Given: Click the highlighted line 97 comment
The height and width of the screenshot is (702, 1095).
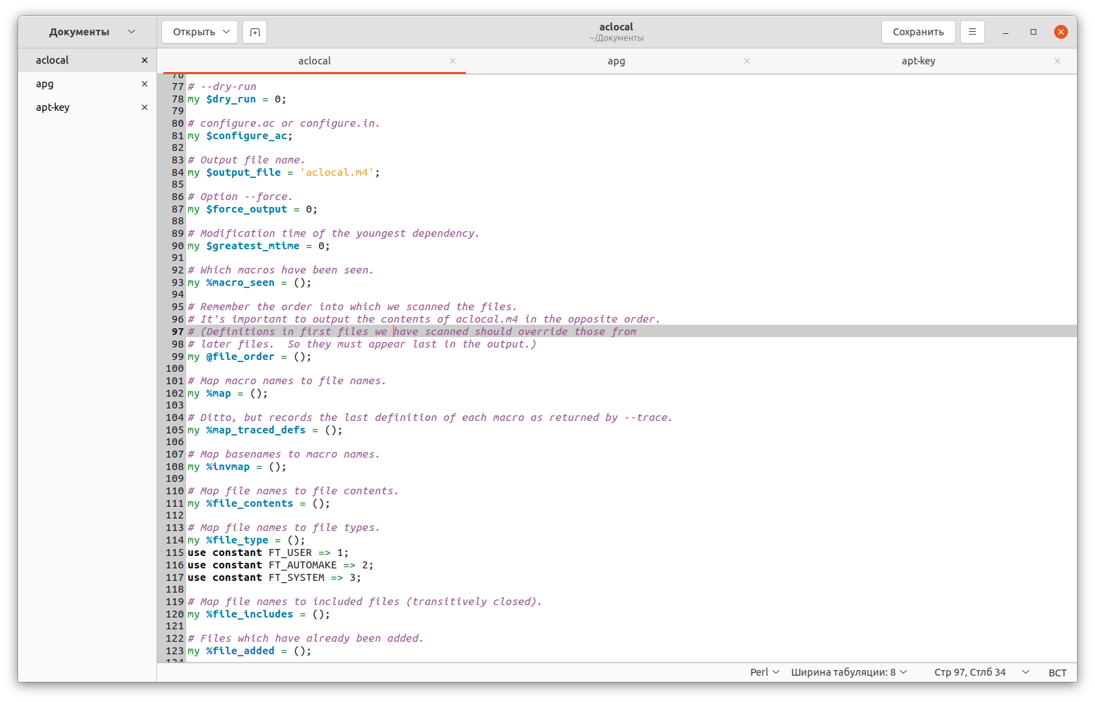Looking at the screenshot, I should tap(412, 332).
